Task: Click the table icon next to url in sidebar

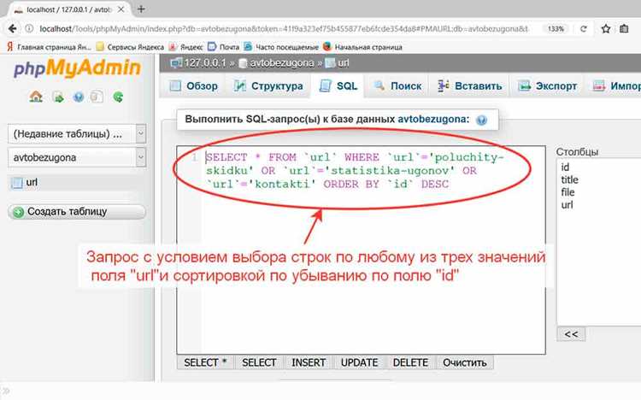Action: (17, 183)
